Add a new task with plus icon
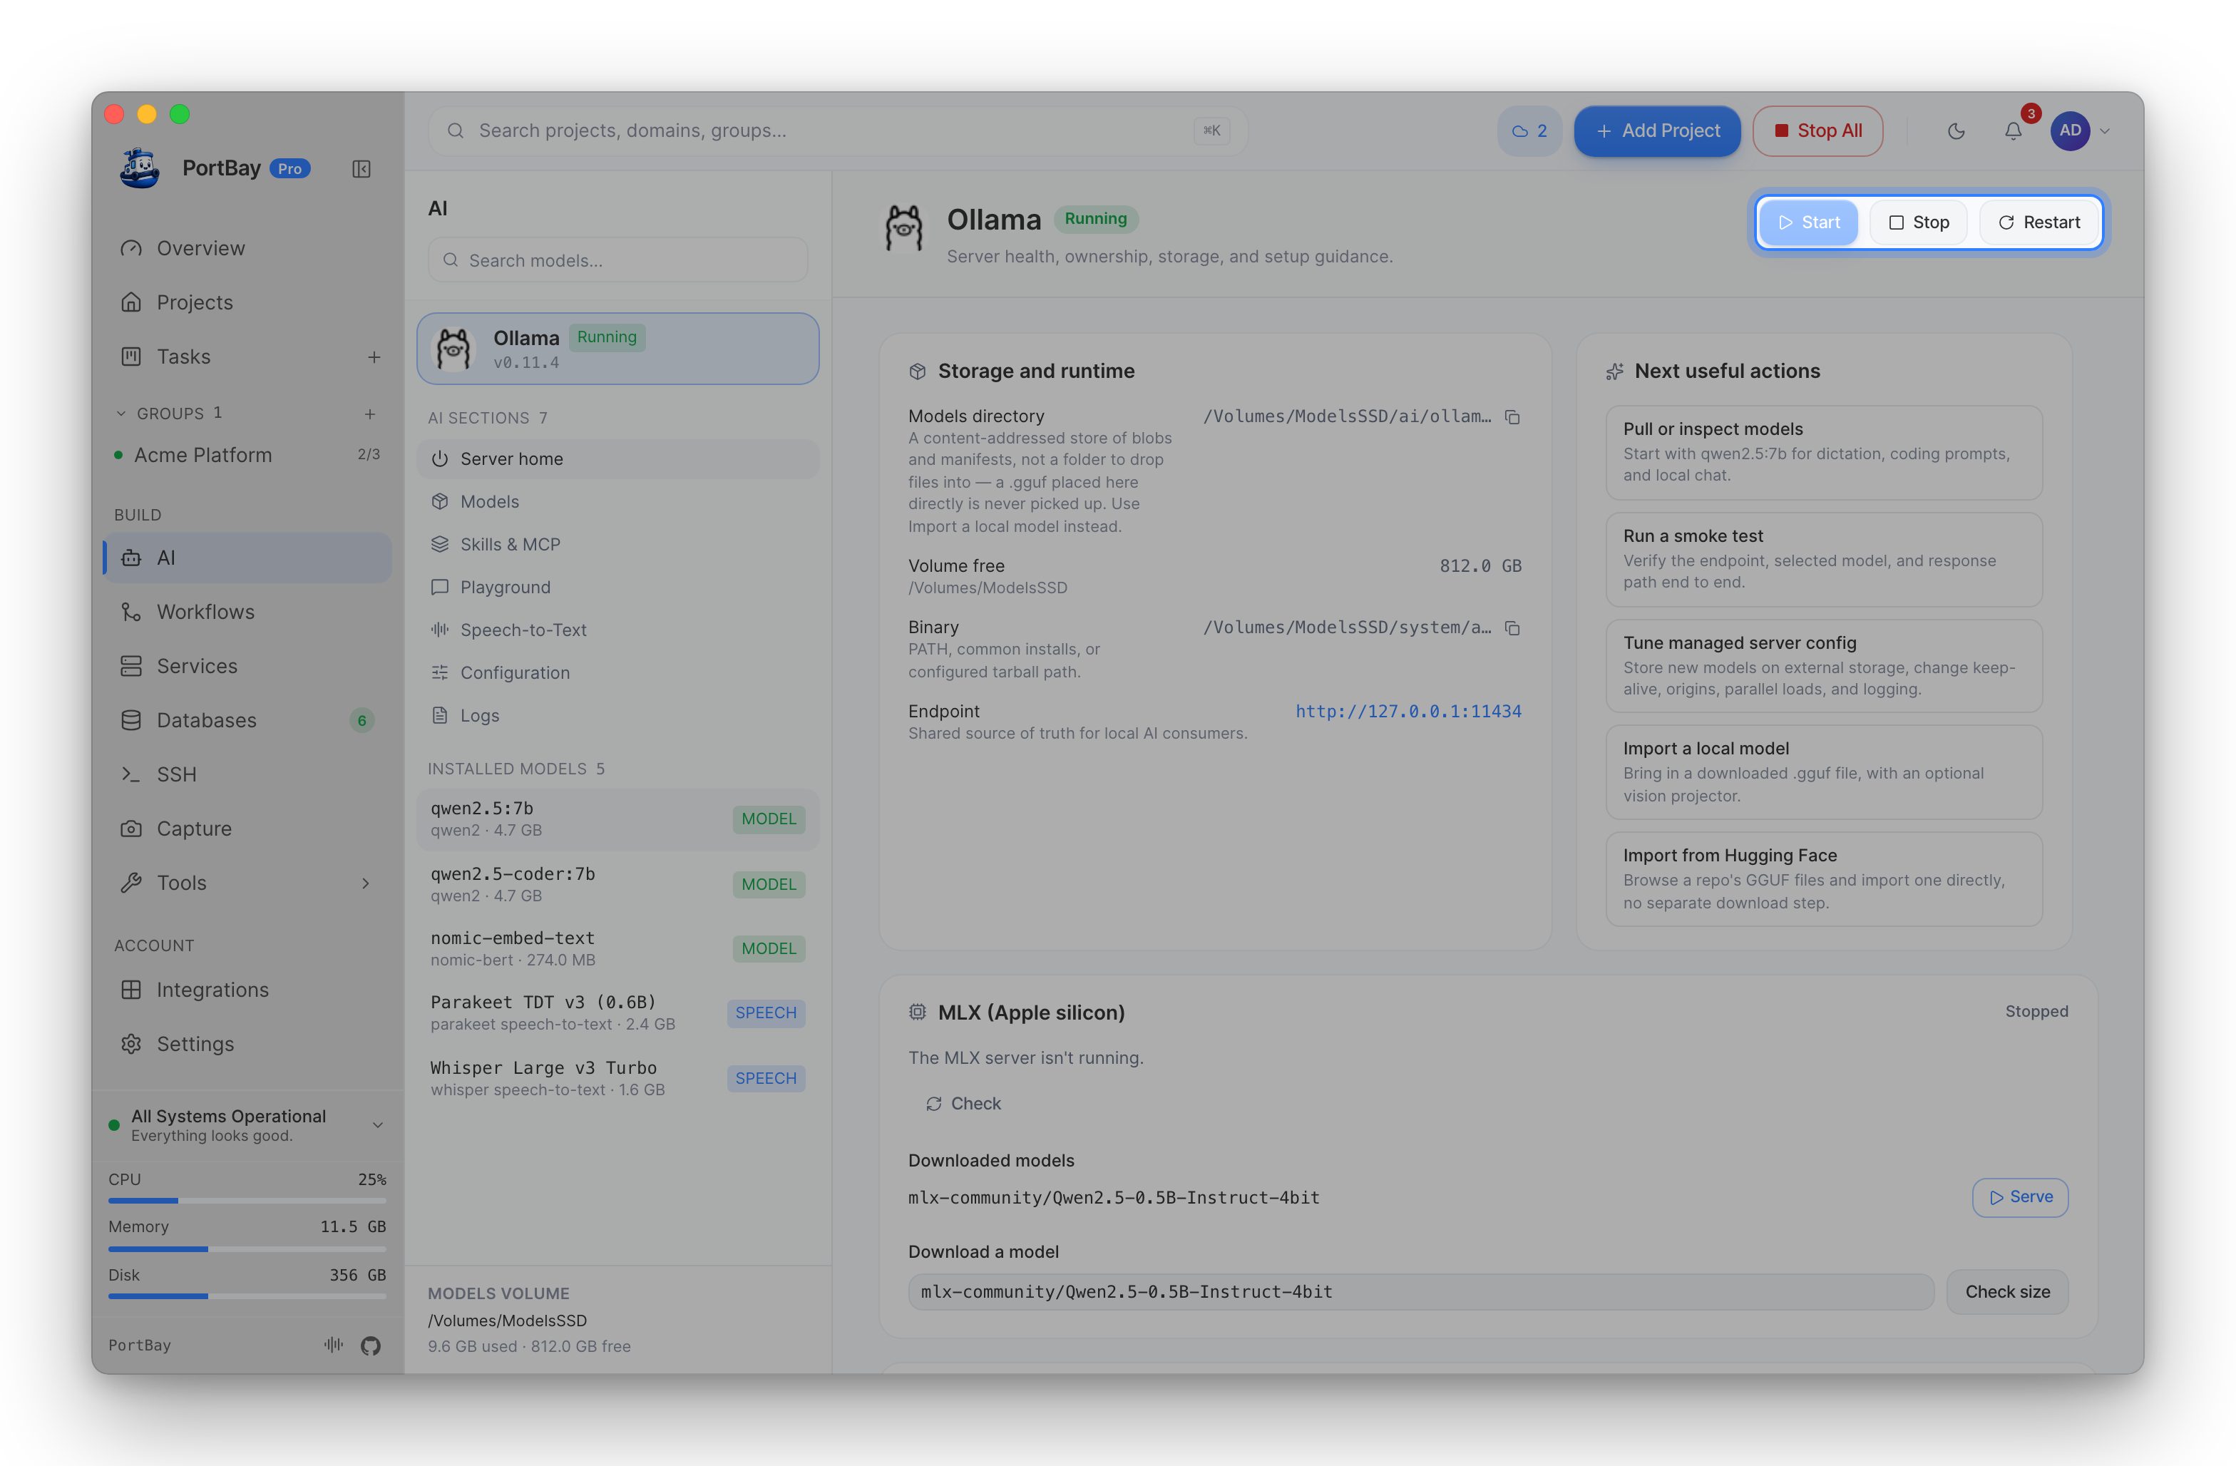The width and height of the screenshot is (2236, 1466). (x=374, y=357)
